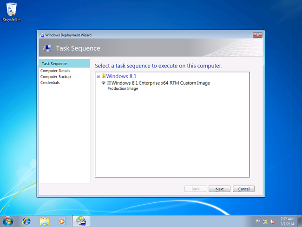Image resolution: width=302 pixels, height=227 pixels.
Task: Click the Next button
Action: click(x=219, y=189)
